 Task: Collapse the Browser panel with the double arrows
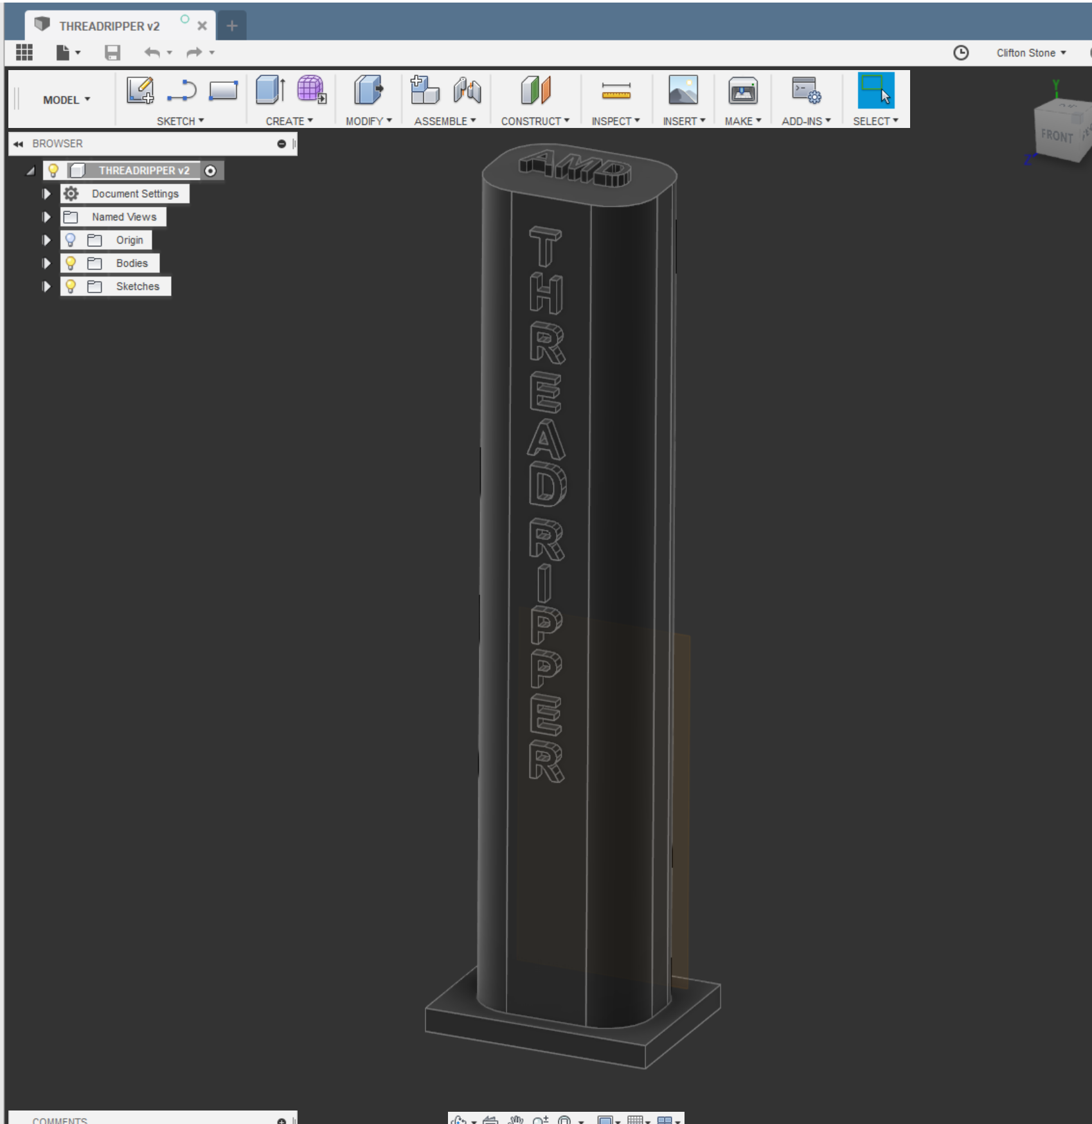[18, 144]
